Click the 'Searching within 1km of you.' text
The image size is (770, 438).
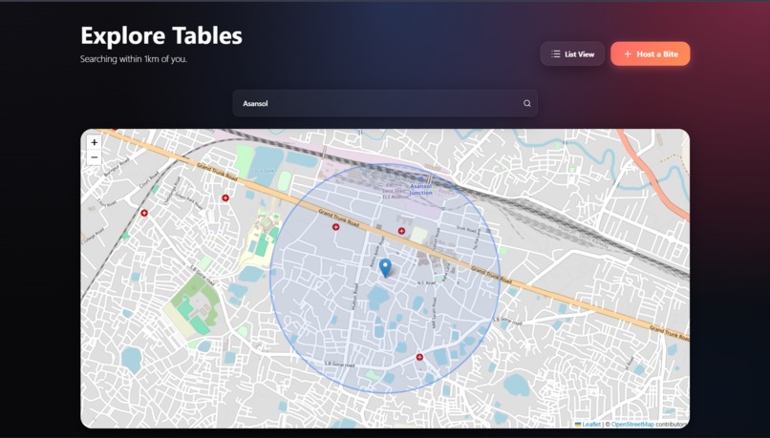[x=134, y=59]
